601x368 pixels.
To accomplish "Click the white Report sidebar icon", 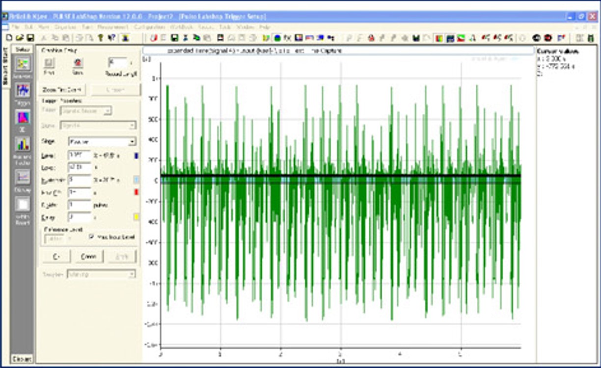I will 23,205.
